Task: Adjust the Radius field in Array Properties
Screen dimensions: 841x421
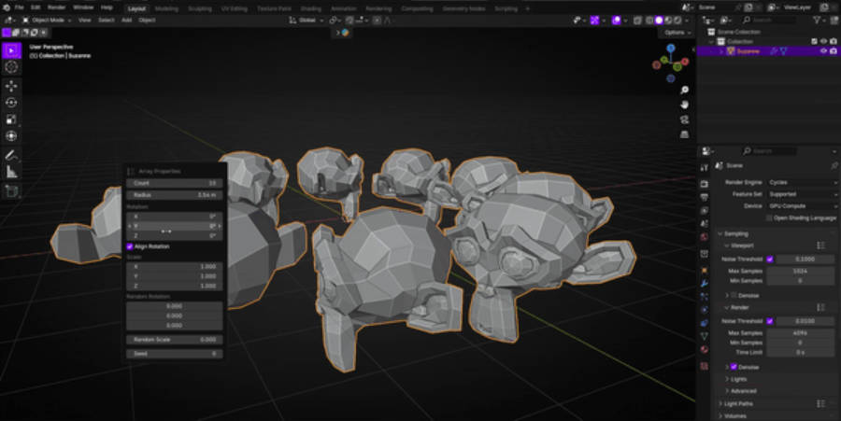Action: tap(175, 195)
